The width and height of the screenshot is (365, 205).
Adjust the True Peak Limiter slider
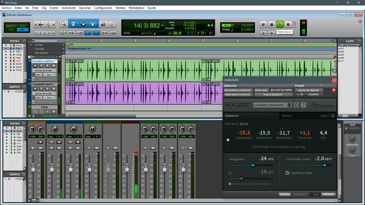coord(325,165)
